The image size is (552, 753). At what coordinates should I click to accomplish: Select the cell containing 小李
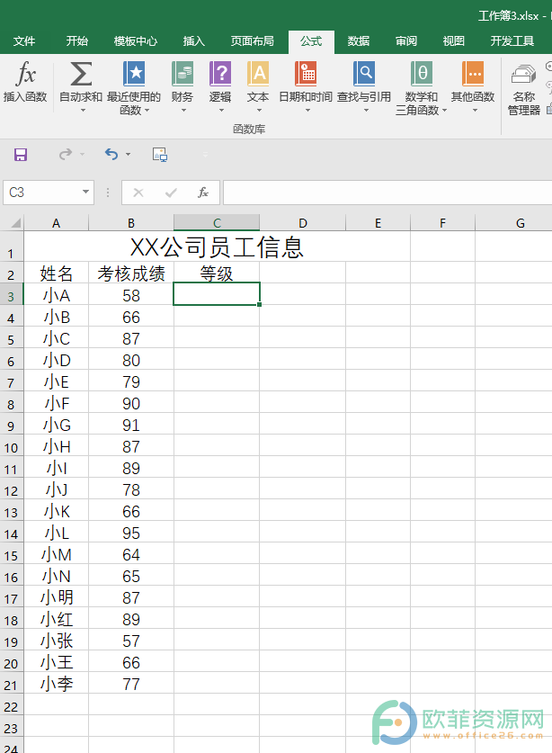(56, 684)
